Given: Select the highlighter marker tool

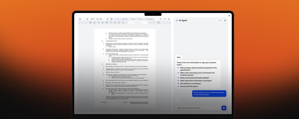Looking at the screenshot, I should [x=123, y=22].
